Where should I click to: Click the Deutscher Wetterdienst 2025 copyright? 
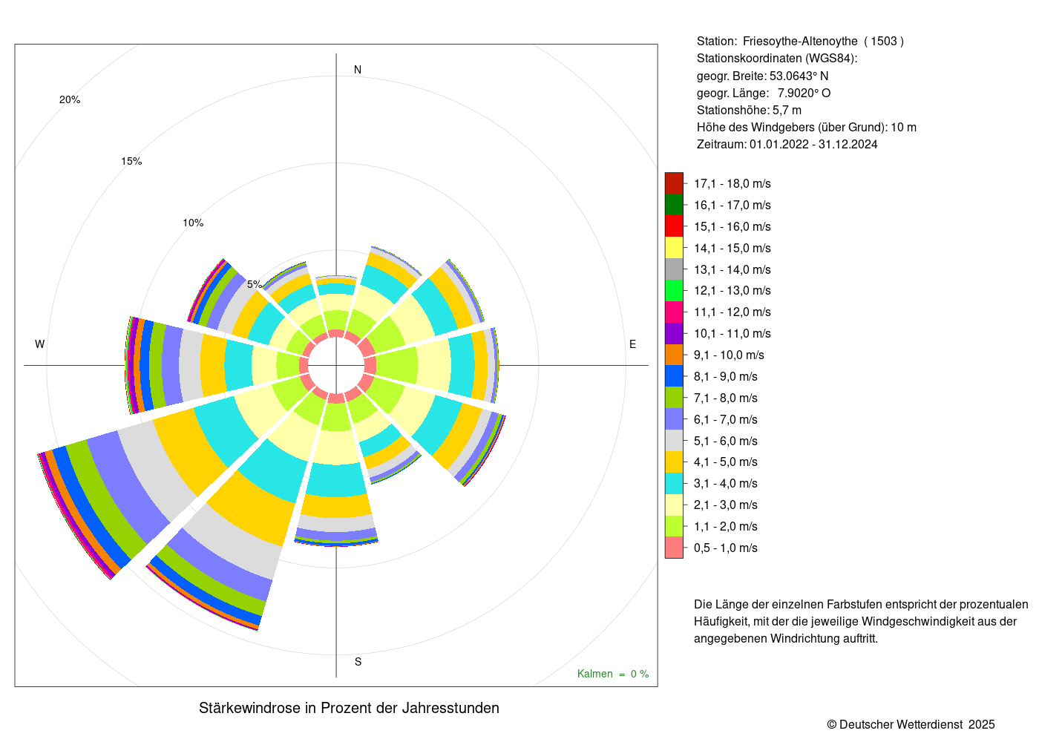[911, 724]
